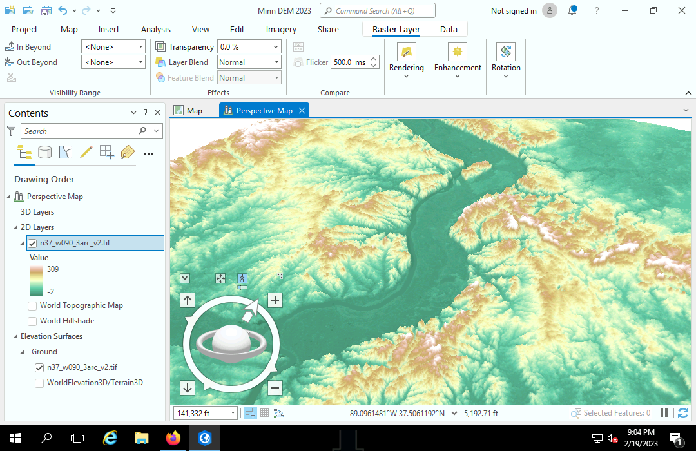Open the Transparency percentage dropdown
The image size is (696, 451).
click(276, 47)
